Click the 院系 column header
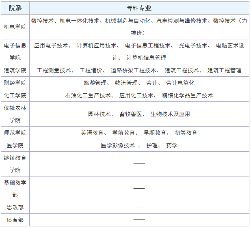The image size is (251, 228). tap(15, 8)
